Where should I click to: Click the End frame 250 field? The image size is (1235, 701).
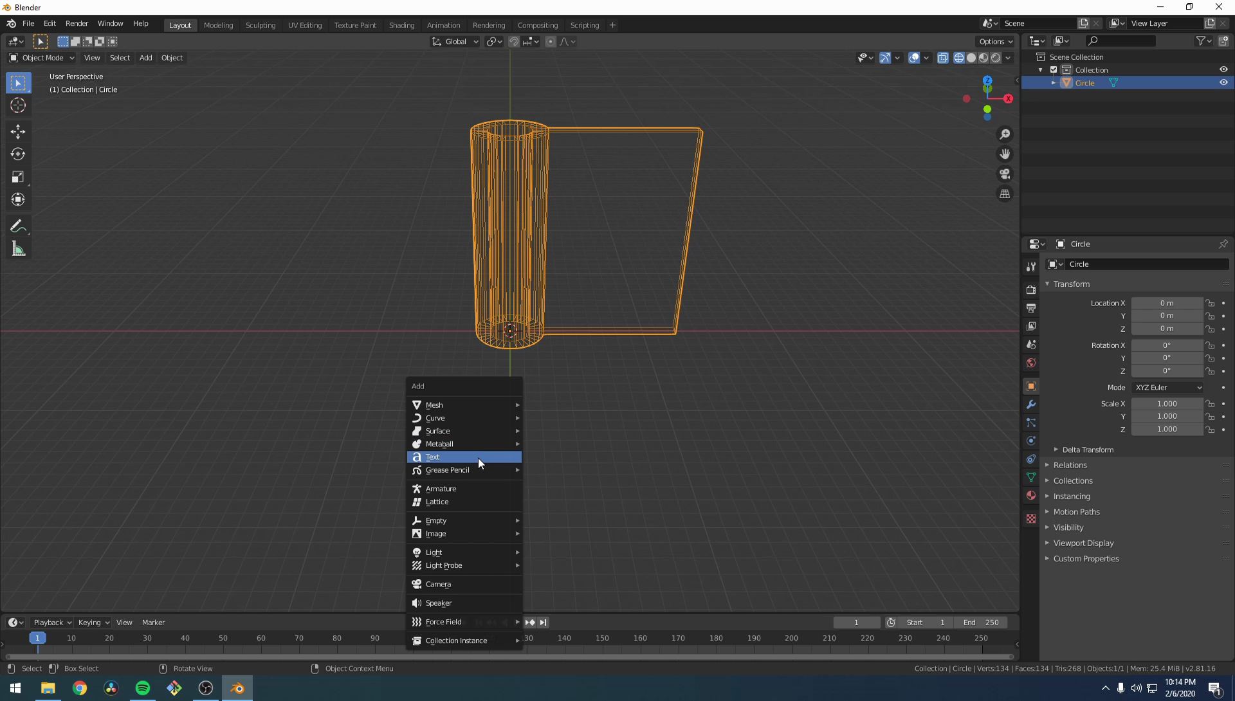(x=982, y=623)
